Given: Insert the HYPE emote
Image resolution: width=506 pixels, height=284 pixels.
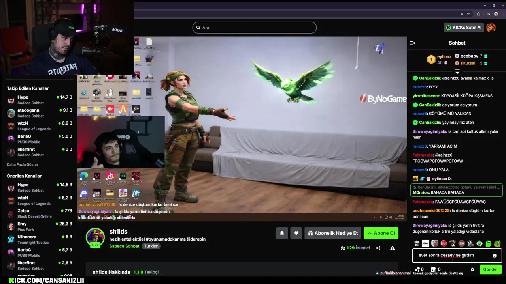Looking at the screenshot, I should (453, 243).
